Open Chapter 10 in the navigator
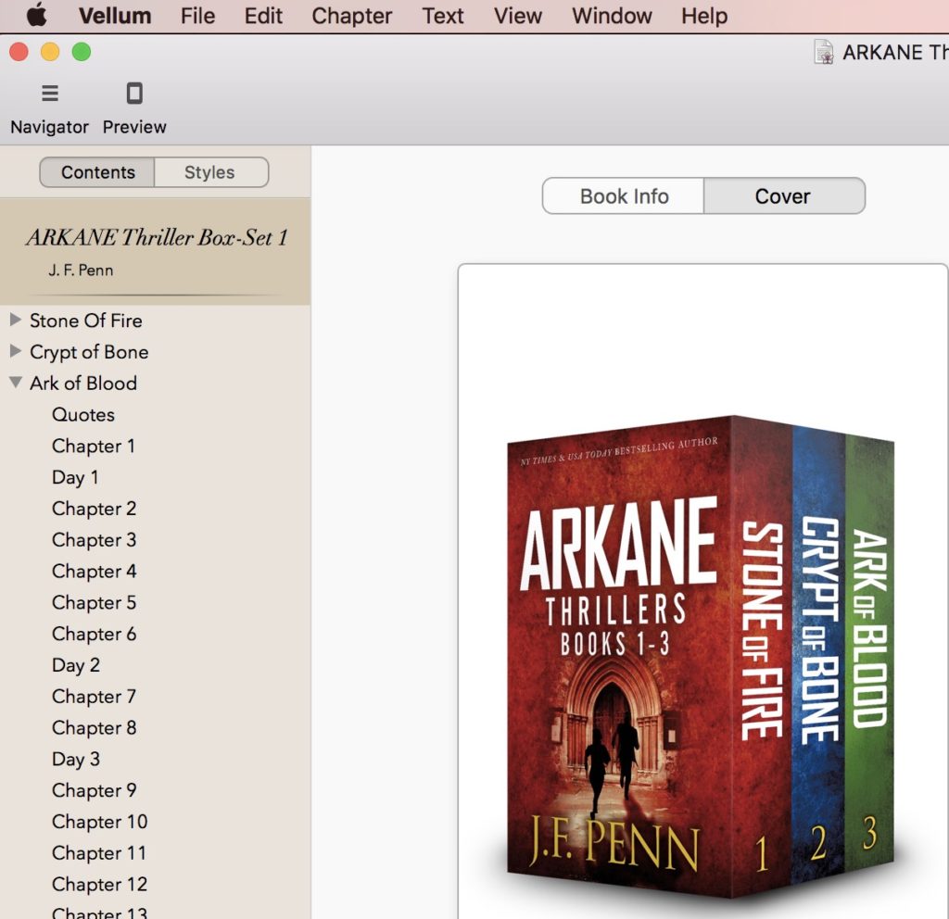The height and width of the screenshot is (919, 949). 99,822
